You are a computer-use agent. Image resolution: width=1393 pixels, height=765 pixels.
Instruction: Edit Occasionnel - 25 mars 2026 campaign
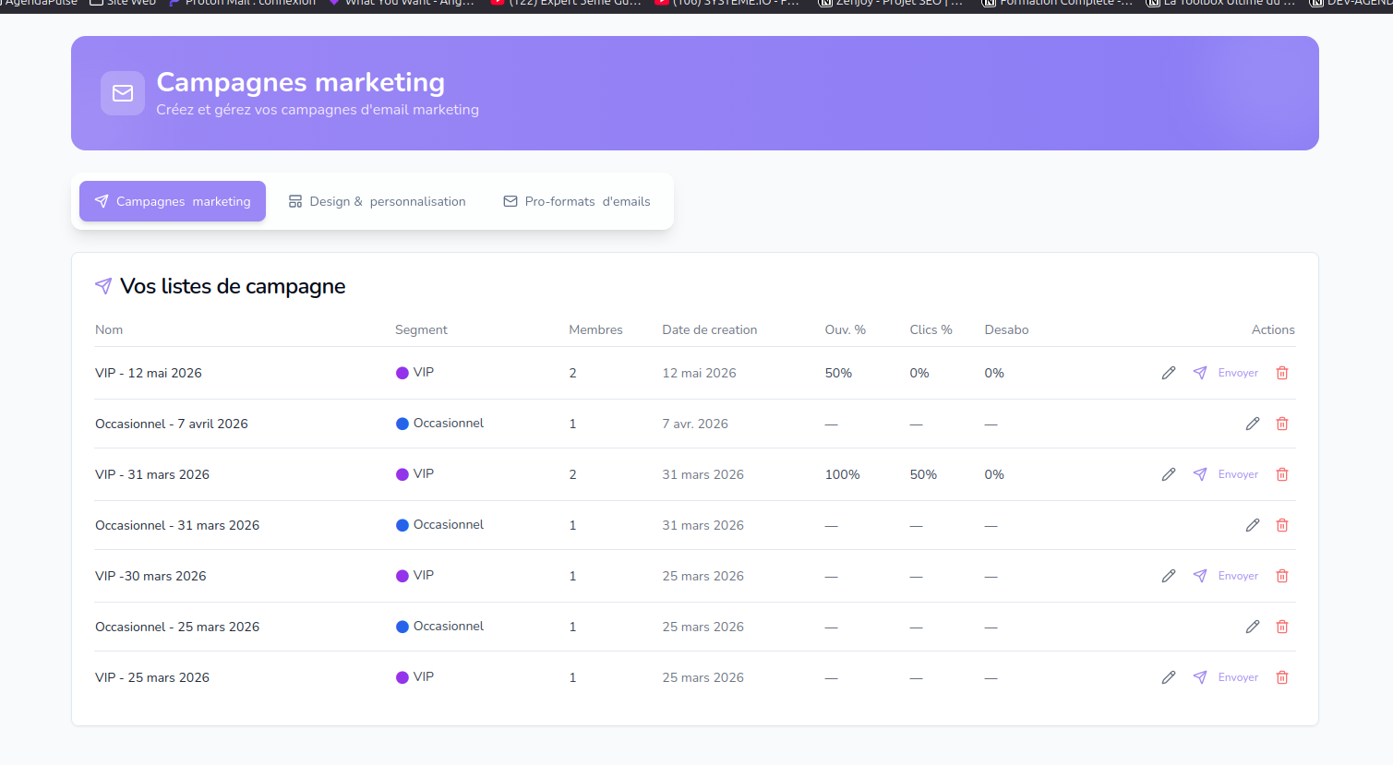click(x=1253, y=627)
